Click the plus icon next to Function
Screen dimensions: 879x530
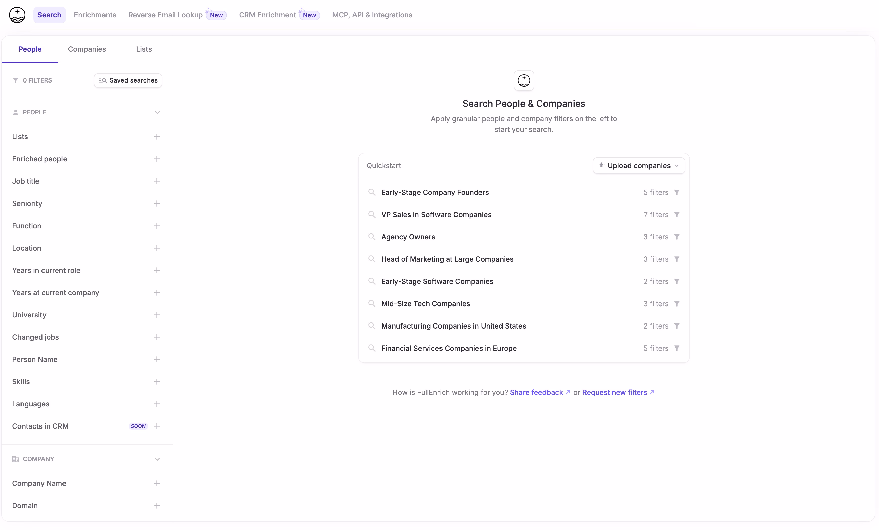click(x=157, y=226)
